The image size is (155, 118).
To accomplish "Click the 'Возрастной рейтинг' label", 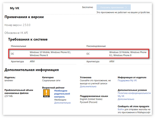I will 53,88.
